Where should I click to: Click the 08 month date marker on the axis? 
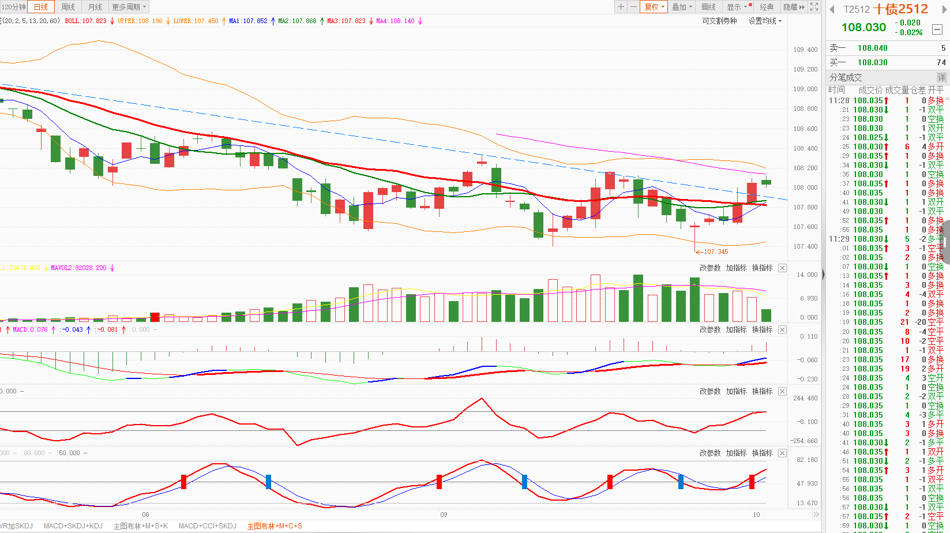[145, 515]
